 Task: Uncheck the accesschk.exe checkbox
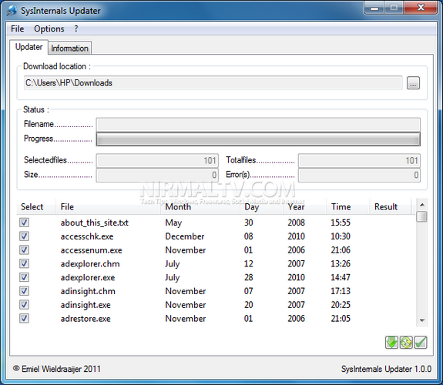[24, 236]
